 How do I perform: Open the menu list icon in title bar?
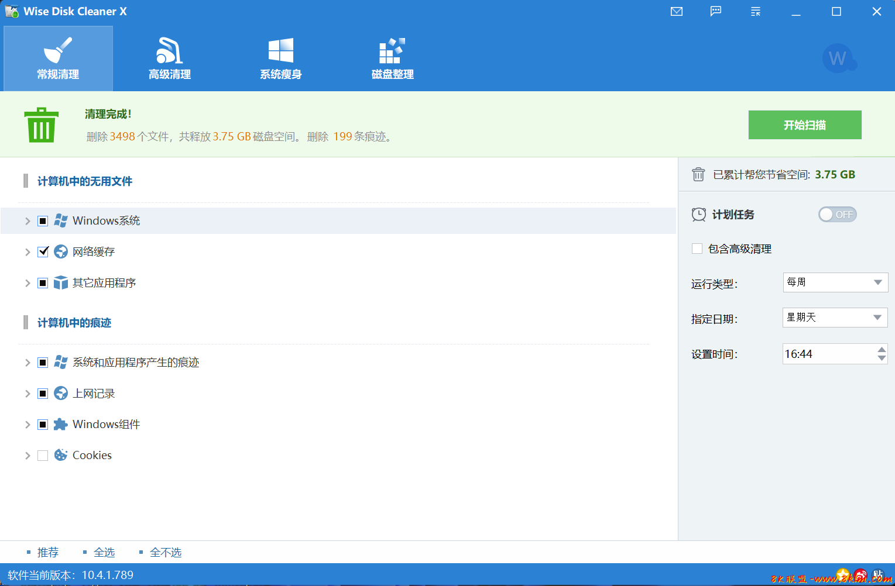click(756, 12)
